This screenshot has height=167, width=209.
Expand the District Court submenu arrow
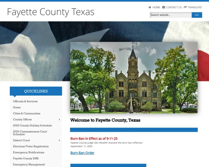pos(60,140)
